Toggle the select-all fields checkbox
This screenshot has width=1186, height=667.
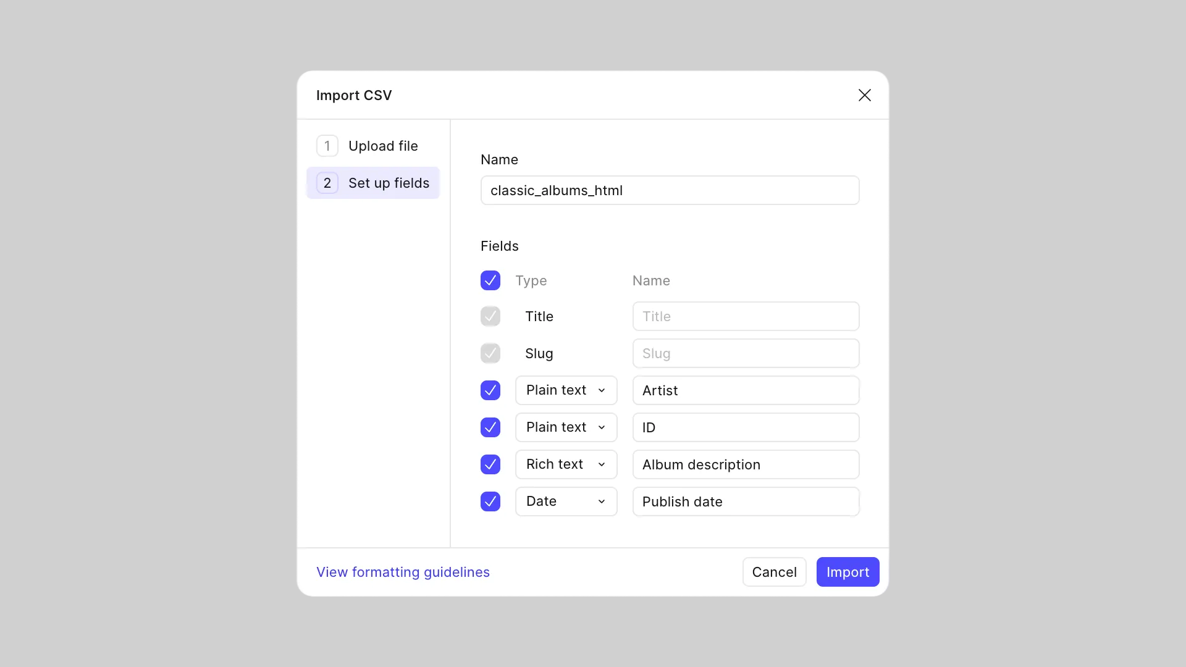[x=490, y=280]
